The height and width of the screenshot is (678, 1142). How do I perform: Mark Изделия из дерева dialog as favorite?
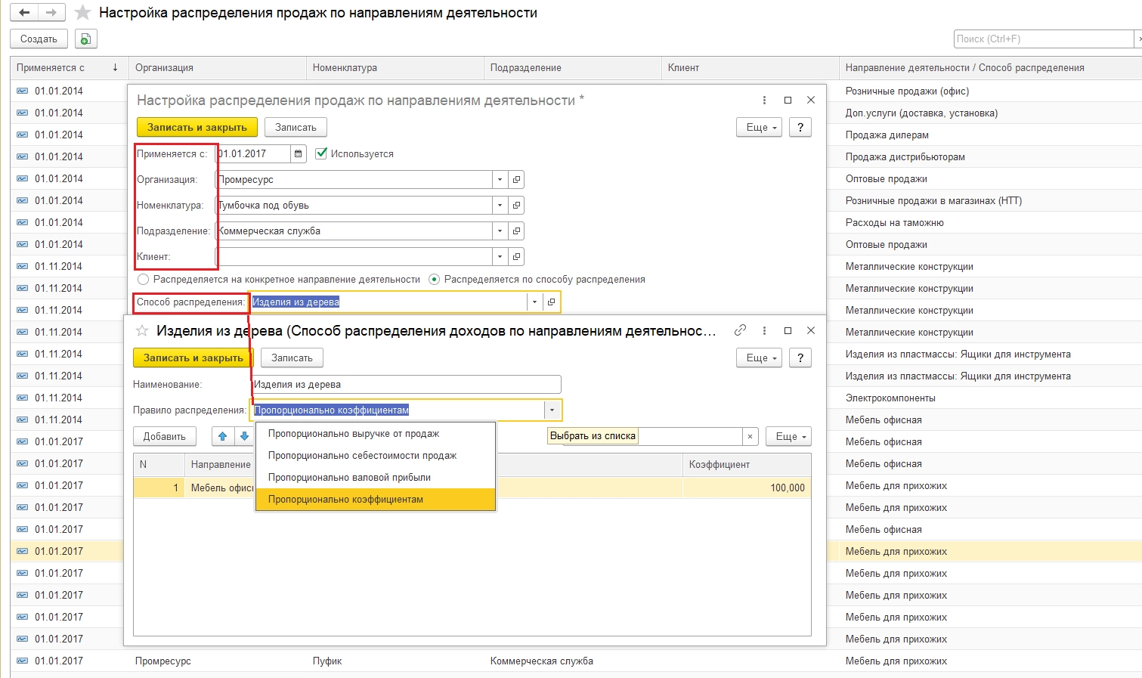(141, 330)
